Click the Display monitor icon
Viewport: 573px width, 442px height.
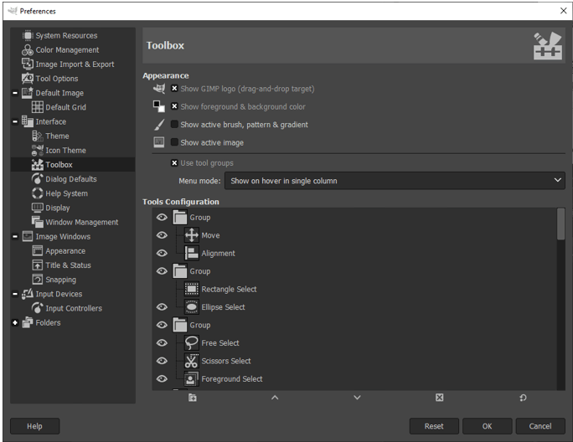(x=37, y=208)
